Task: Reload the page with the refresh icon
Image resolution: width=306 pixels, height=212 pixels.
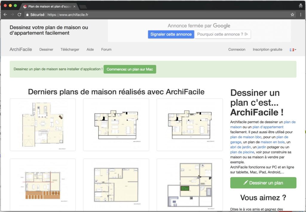Action: [19, 15]
